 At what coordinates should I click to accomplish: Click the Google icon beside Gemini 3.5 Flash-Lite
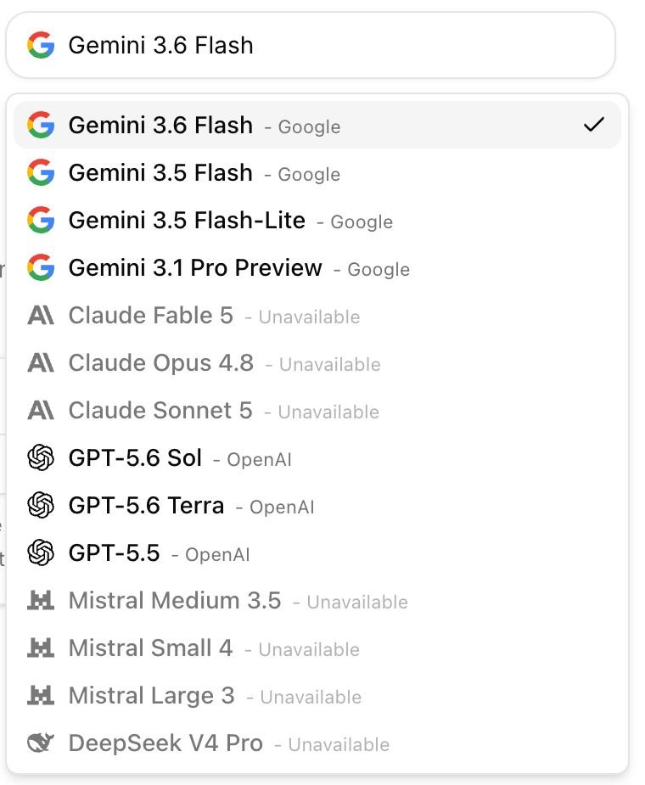click(41, 221)
